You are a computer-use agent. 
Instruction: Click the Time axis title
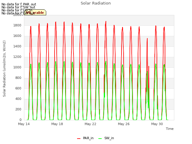tap(170, 129)
